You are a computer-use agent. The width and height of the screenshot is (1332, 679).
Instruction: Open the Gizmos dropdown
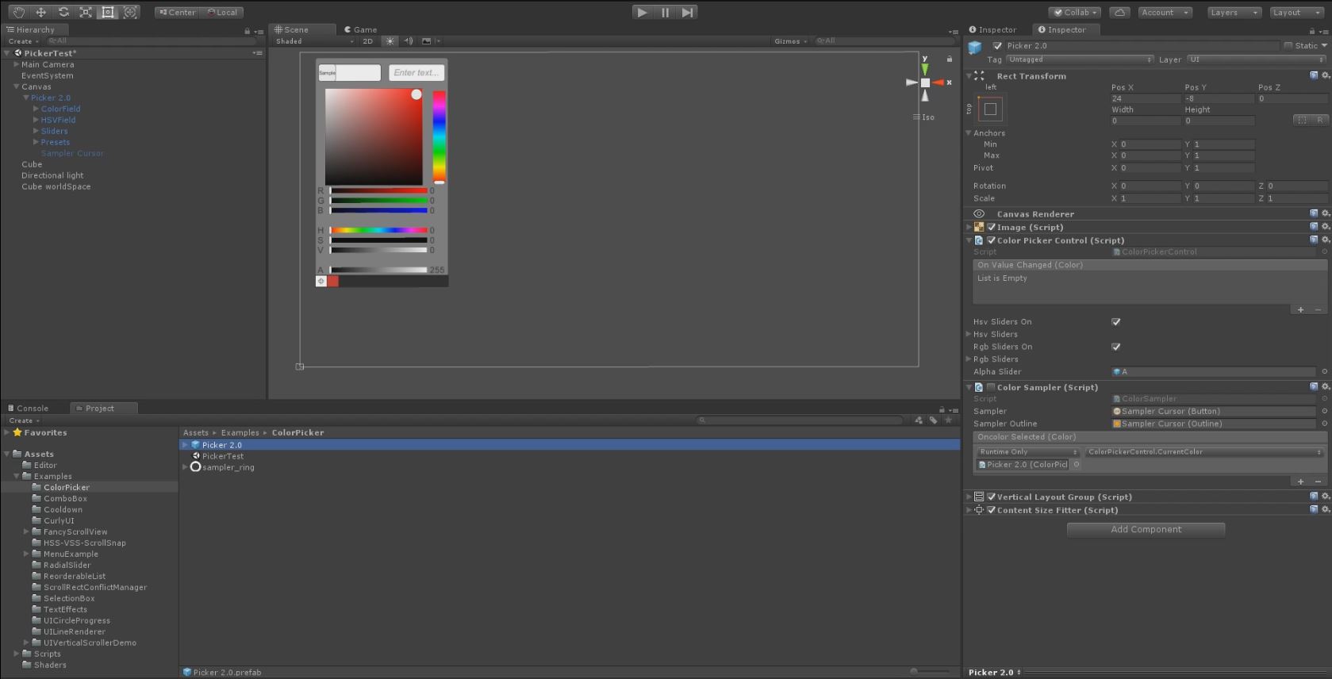click(791, 40)
